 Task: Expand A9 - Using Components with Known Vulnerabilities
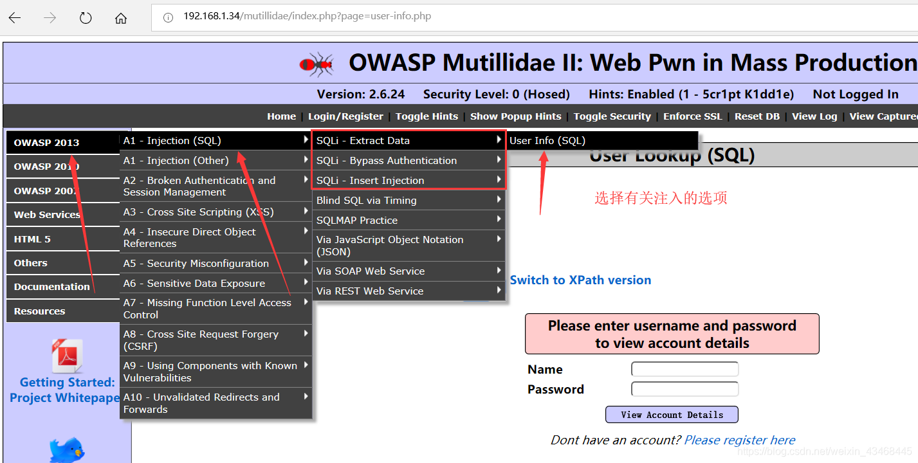pos(216,372)
